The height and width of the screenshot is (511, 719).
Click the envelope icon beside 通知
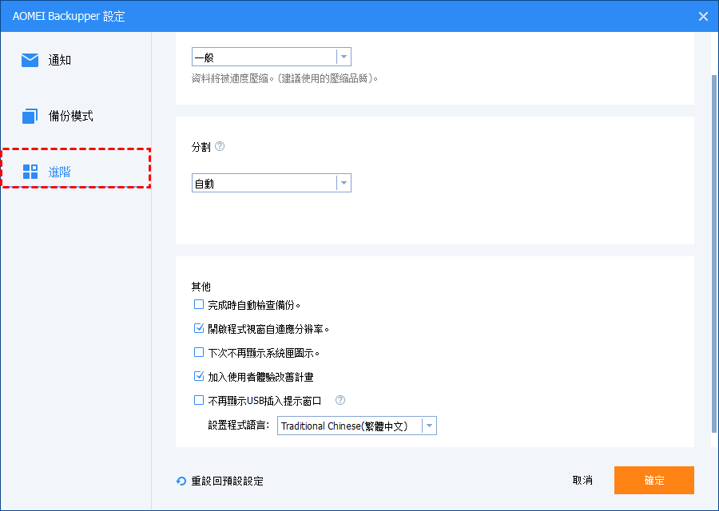30,60
